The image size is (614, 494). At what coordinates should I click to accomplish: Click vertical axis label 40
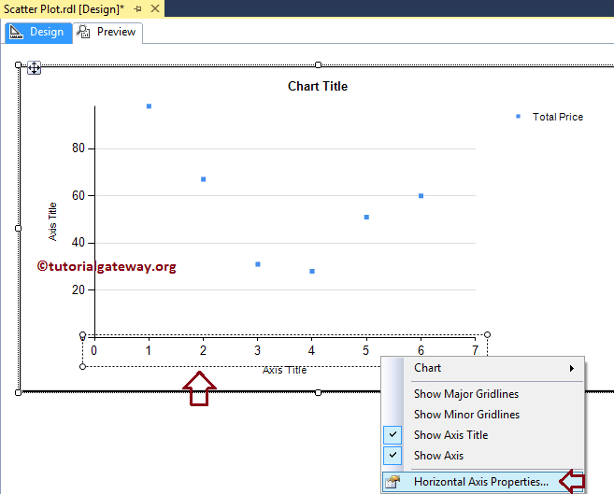pyautogui.click(x=79, y=243)
